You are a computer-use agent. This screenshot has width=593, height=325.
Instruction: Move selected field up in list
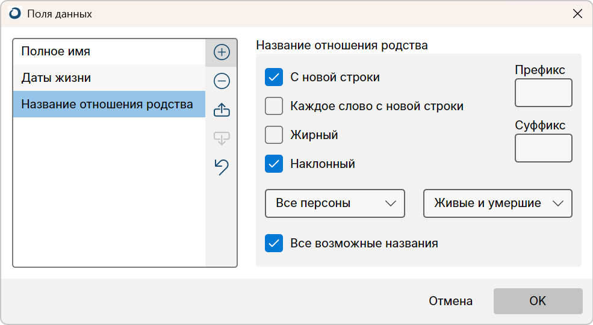pyautogui.click(x=222, y=110)
